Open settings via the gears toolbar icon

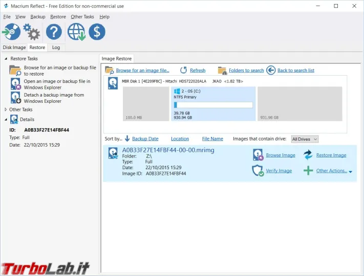[x=33, y=33]
